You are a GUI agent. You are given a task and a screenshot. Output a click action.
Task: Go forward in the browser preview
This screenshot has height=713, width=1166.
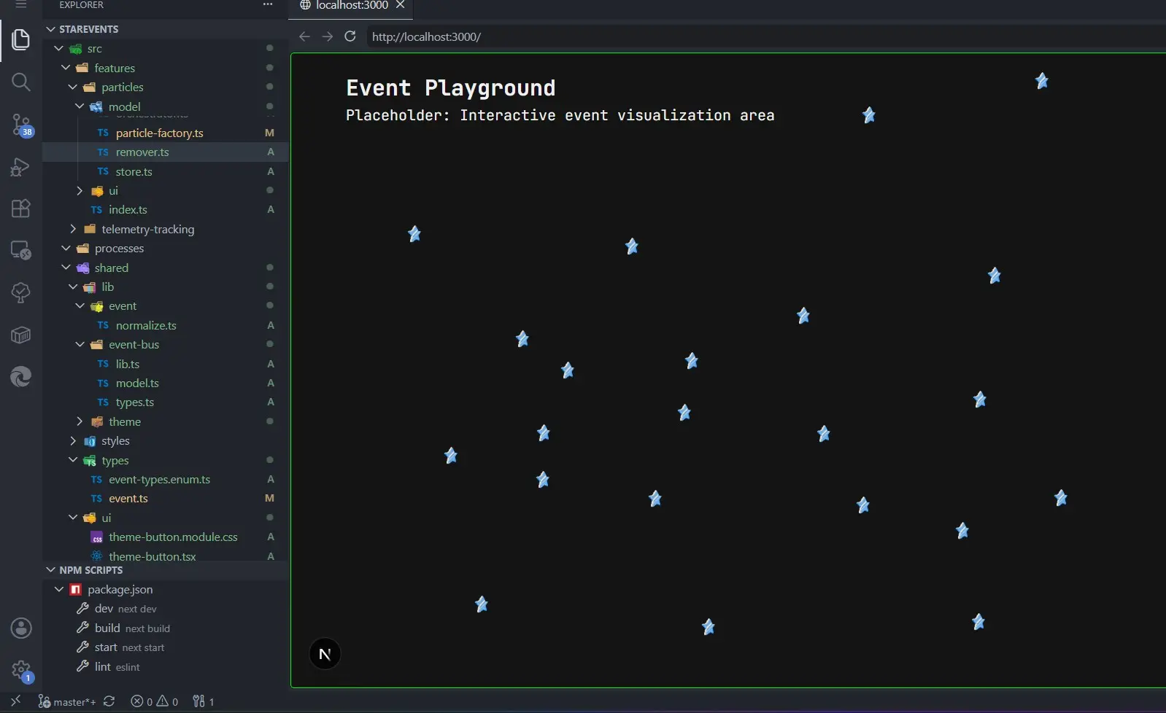(x=328, y=36)
